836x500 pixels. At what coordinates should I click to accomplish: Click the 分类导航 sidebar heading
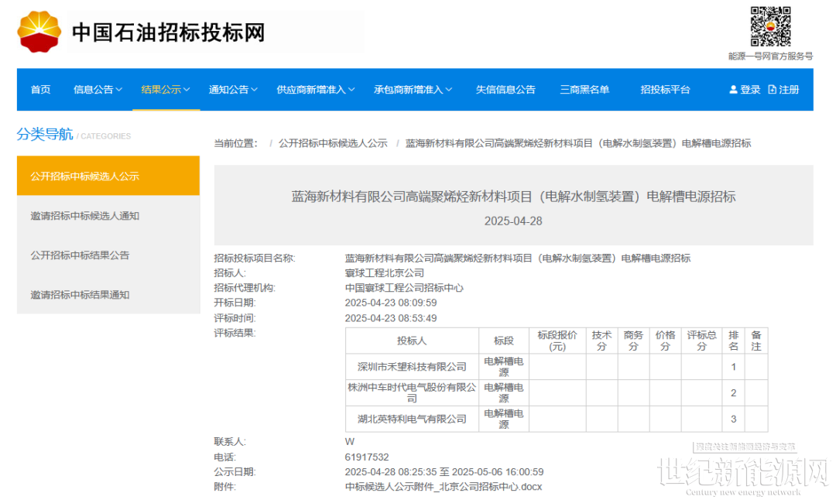coord(45,134)
